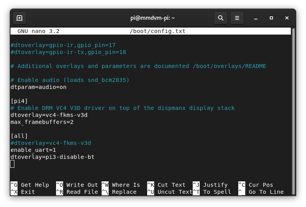Click the ^\ Replace shortcut

[119, 192]
